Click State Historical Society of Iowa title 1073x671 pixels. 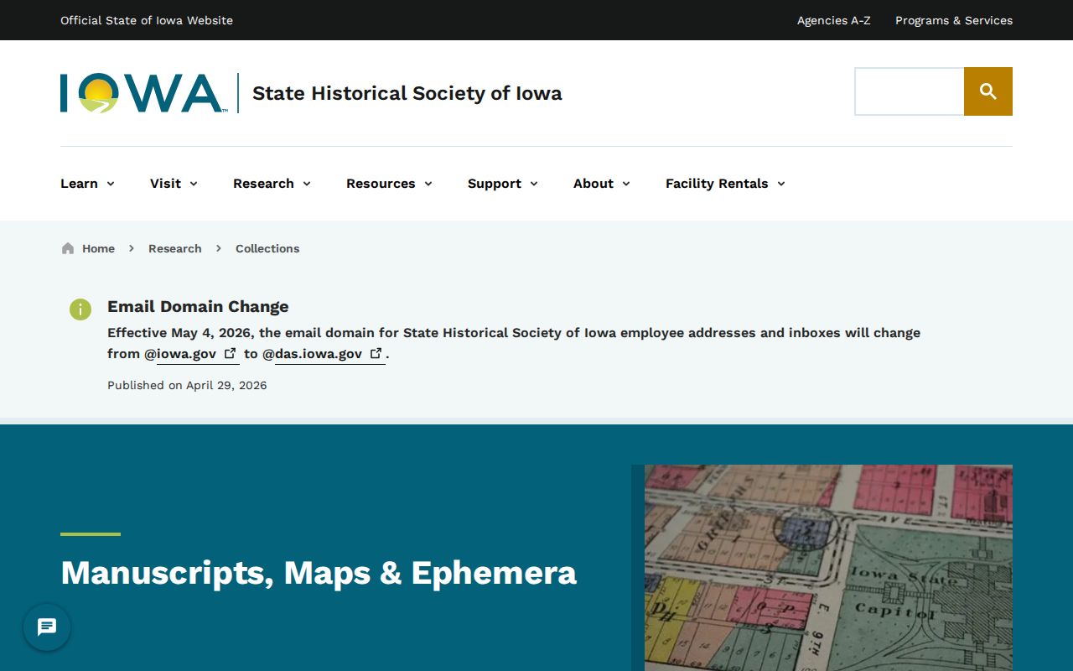407,93
